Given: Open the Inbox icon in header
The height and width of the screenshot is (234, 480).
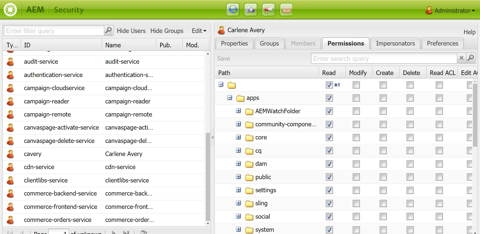Looking at the screenshot, I should (286, 10).
